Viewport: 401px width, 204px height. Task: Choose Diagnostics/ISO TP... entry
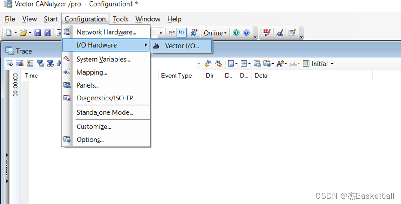[x=106, y=98]
